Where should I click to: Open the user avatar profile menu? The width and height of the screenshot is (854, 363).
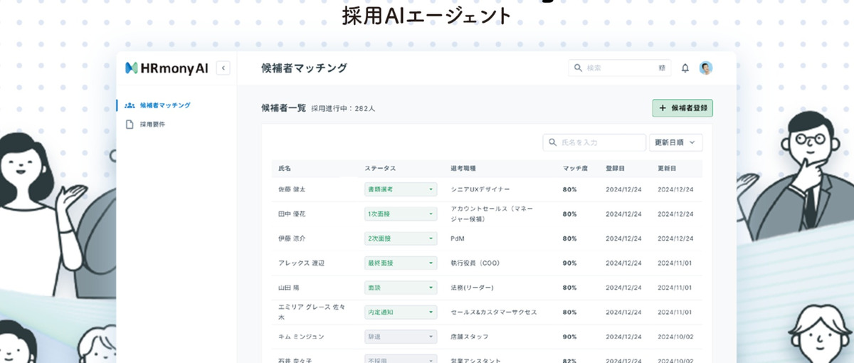click(x=706, y=68)
